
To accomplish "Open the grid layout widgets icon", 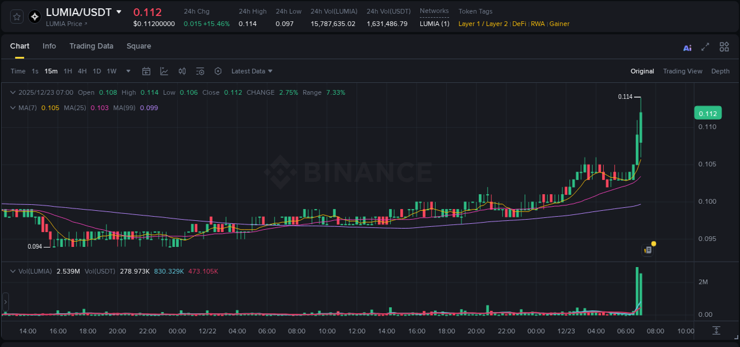I will [724, 47].
